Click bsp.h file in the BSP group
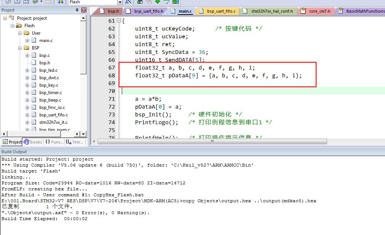385x235 pixels. click(45, 63)
